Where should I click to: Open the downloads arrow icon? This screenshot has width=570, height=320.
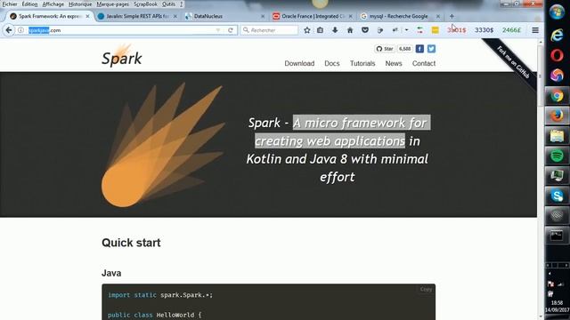(335, 30)
